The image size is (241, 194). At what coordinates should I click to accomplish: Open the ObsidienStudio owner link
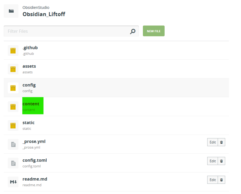(x=36, y=8)
